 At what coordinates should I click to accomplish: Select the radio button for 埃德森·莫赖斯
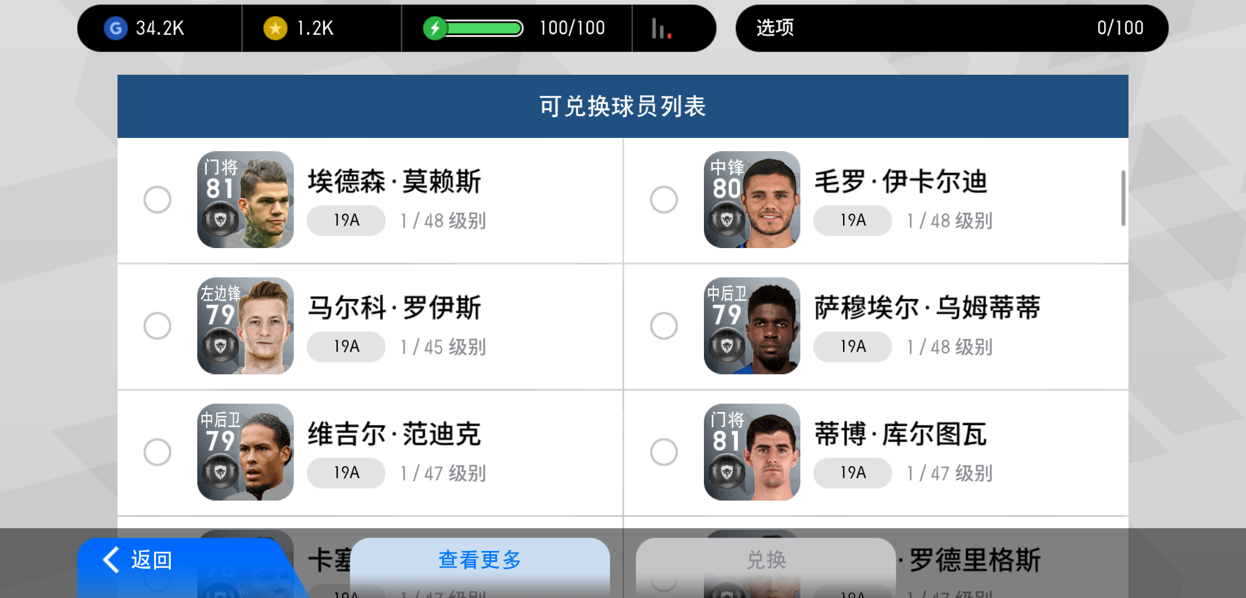coord(157,199)
